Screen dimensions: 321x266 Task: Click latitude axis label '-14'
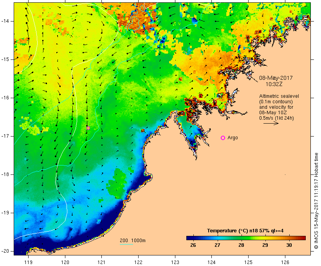[5, 21]
